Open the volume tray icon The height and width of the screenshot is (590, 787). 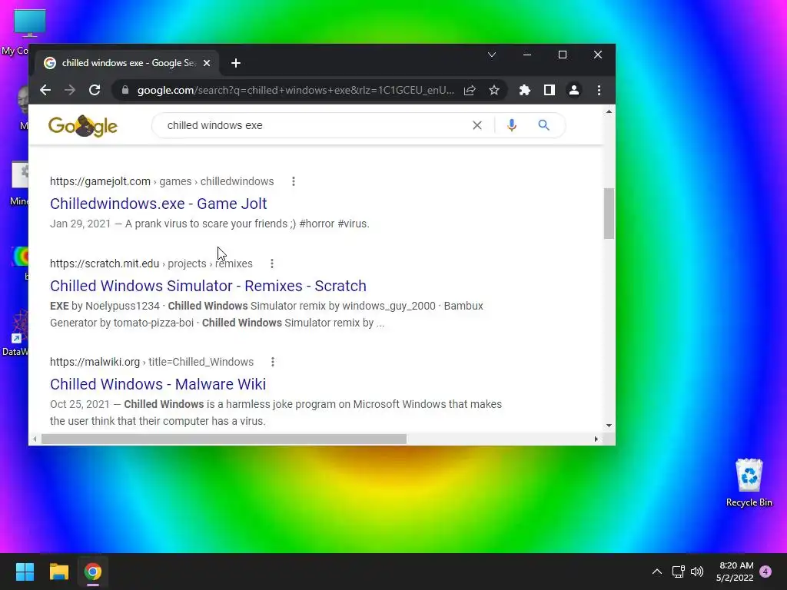[x=696, y=572]
